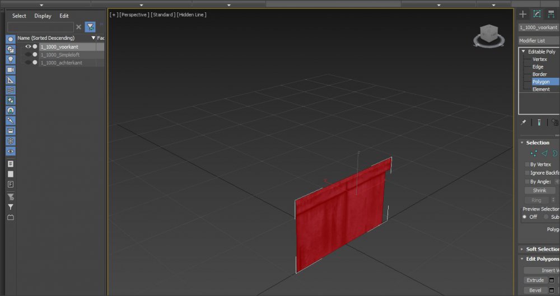Click the Extrude button
Image resolution: width=560 pixels, height=296 pixels.
535,280
